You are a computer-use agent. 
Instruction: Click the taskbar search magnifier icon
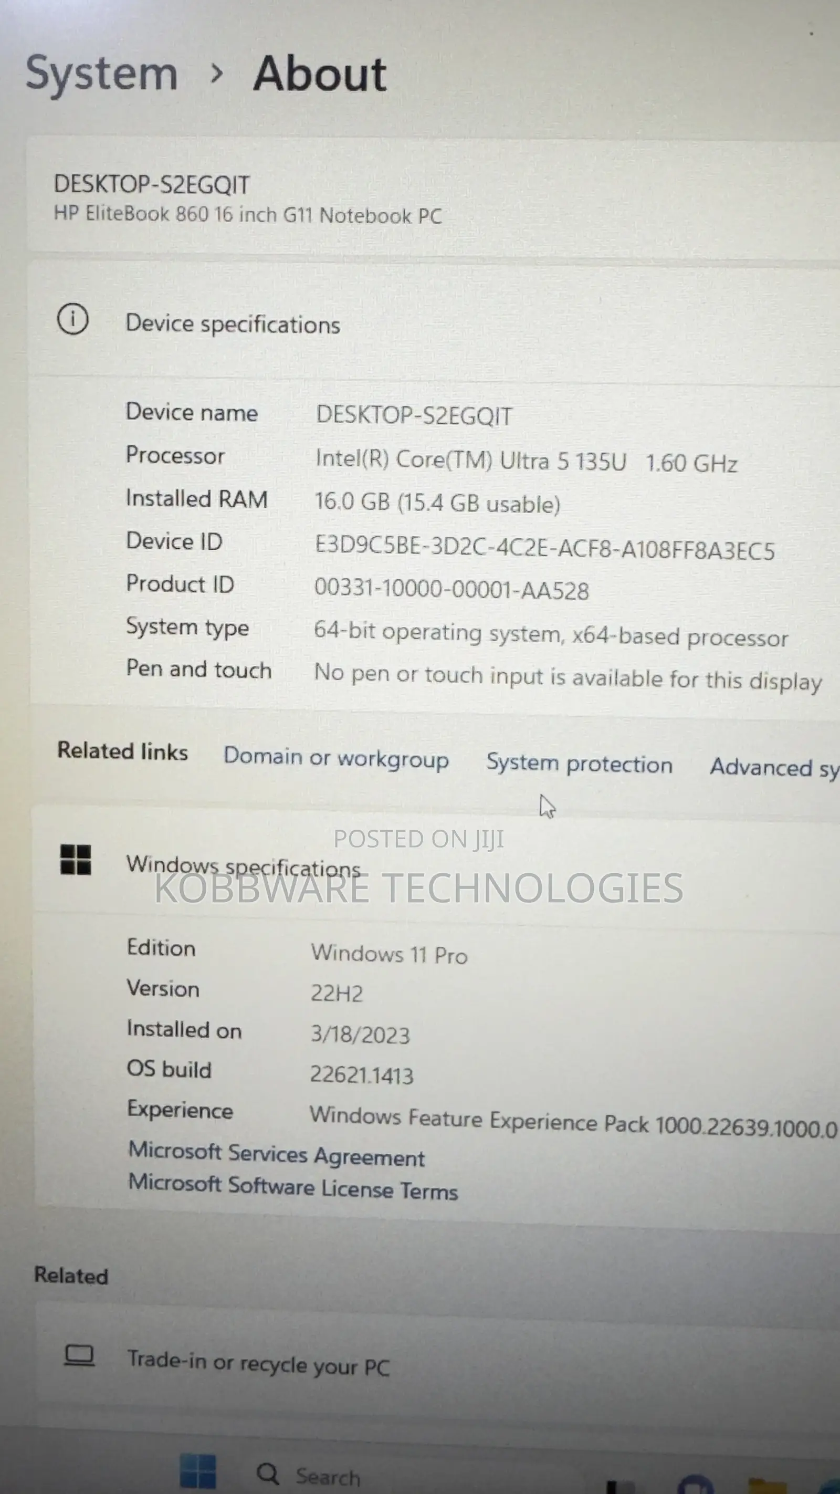tap(268, 1474)
